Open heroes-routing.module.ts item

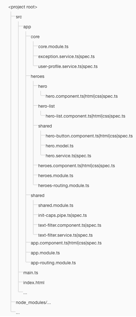[64, 185]
